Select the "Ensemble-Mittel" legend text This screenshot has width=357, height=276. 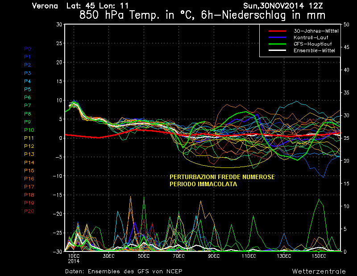(x=314, y=50)
